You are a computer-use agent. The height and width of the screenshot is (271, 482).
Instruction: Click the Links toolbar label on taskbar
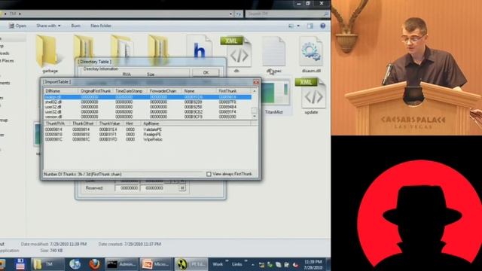click(x=236, y=264)
